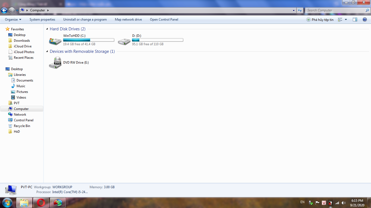
Task: Open the view options dropdown arrow
Action: [x=346, y=19]
